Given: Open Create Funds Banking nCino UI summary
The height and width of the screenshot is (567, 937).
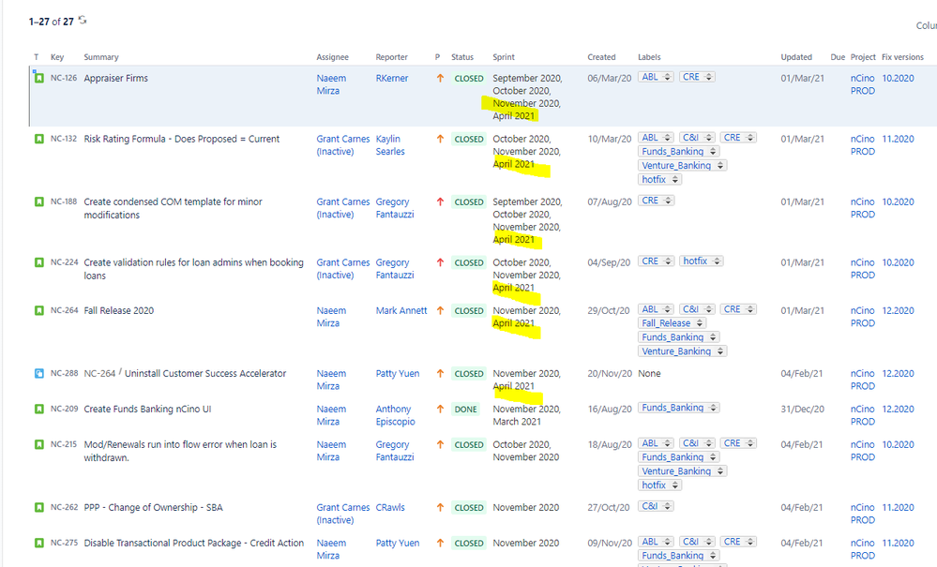Looking at the screenshot, I should (x=147, y=410).
